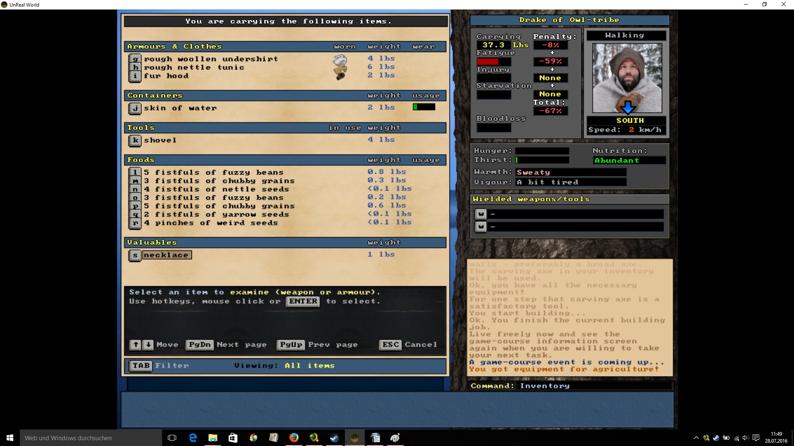This screenshot has height=446, width=794.
Task: Click PgDn for next page
Action: click(200, 344)
